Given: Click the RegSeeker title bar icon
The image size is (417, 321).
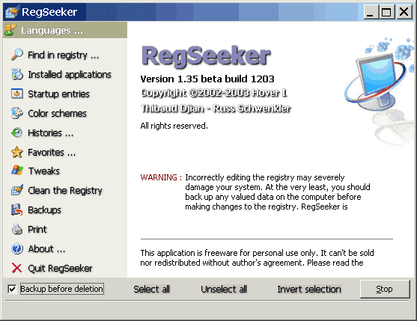Looking at the screenshot, I should (12, 12).
